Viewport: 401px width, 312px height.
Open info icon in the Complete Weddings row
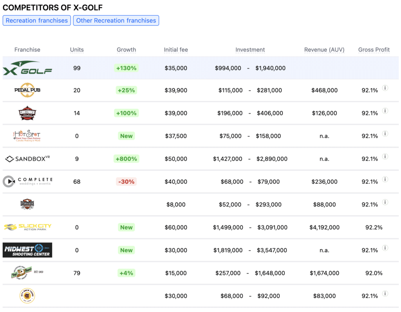(x=385, y=179)
